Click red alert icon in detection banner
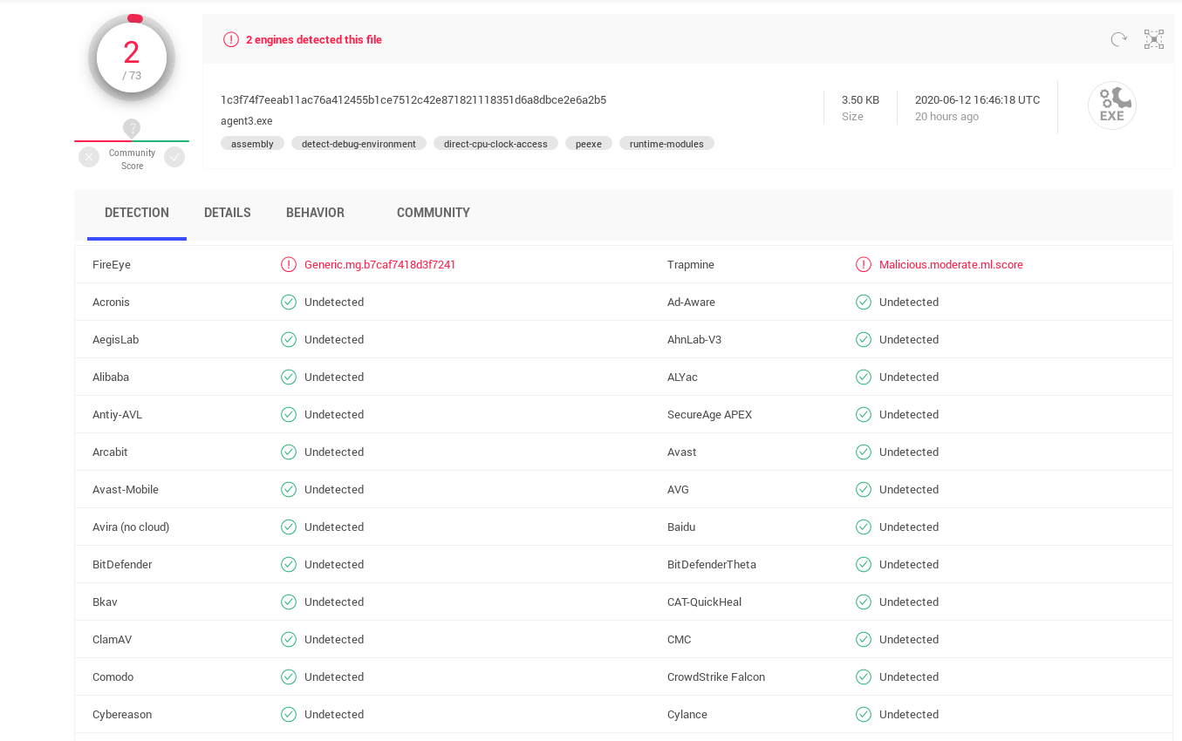The width and height of the screenshot is (1182, 741). pos(231,39)
